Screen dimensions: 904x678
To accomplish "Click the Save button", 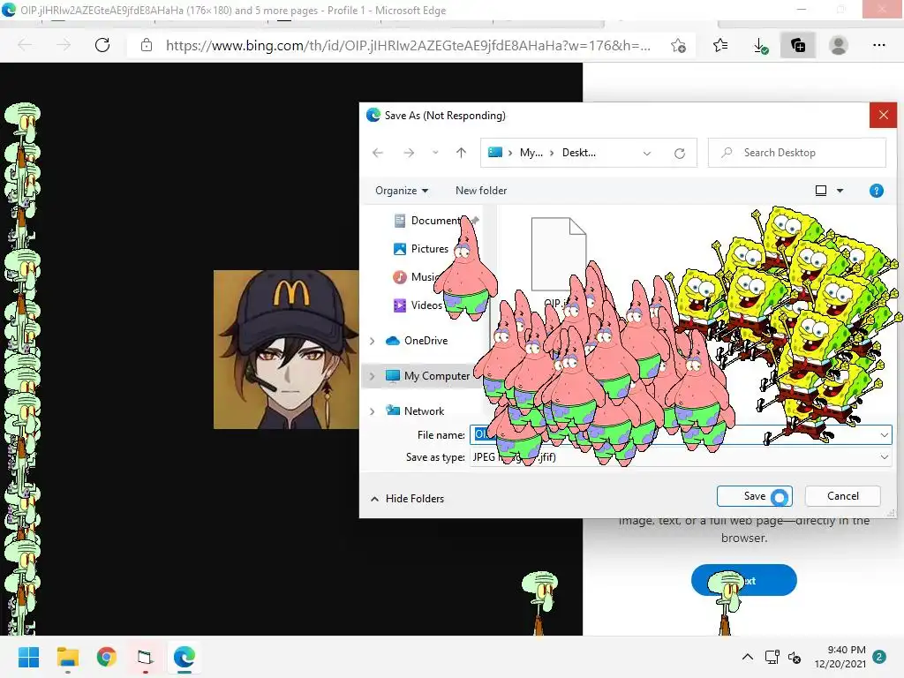I will [754, 496].
